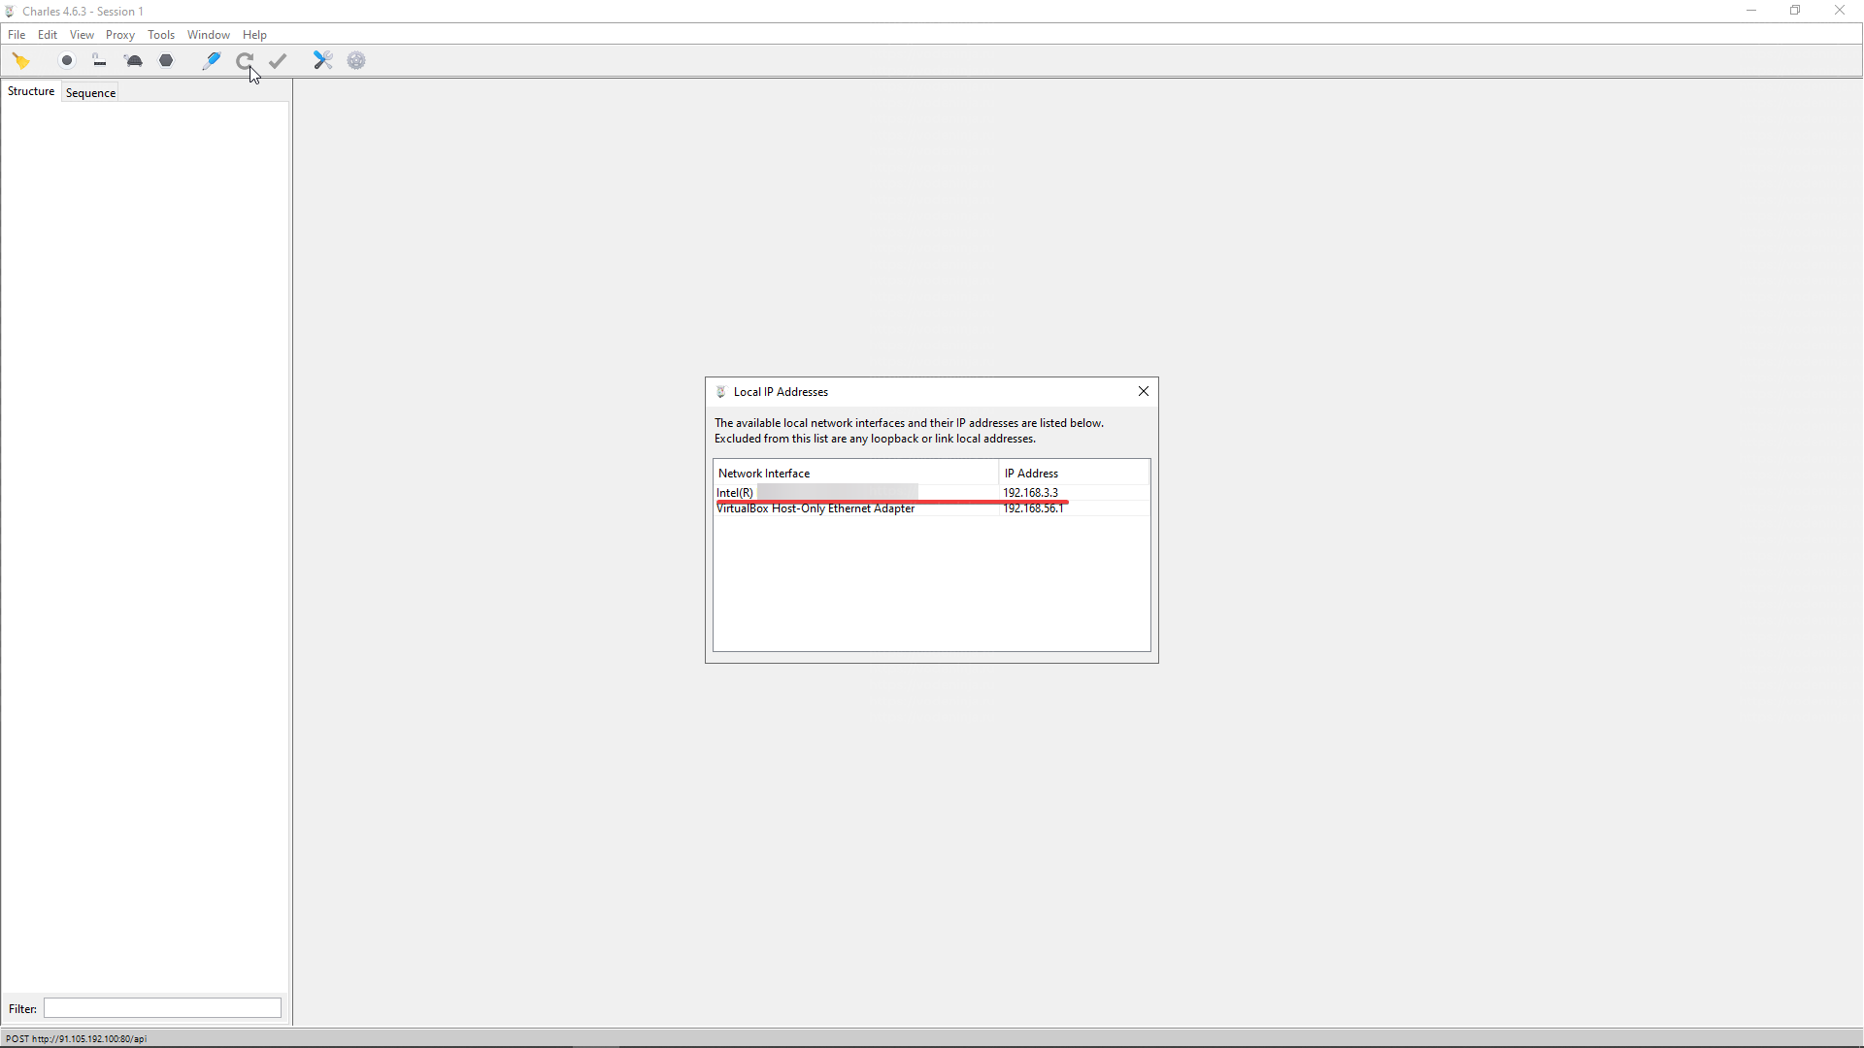Toggle recording with the record button
The width and height of the screenshot is (1864, 1048).
(x=67, y=61)
